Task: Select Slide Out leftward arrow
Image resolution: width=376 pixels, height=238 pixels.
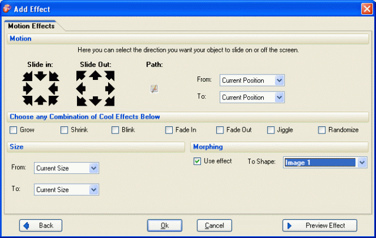Action: 81,89
